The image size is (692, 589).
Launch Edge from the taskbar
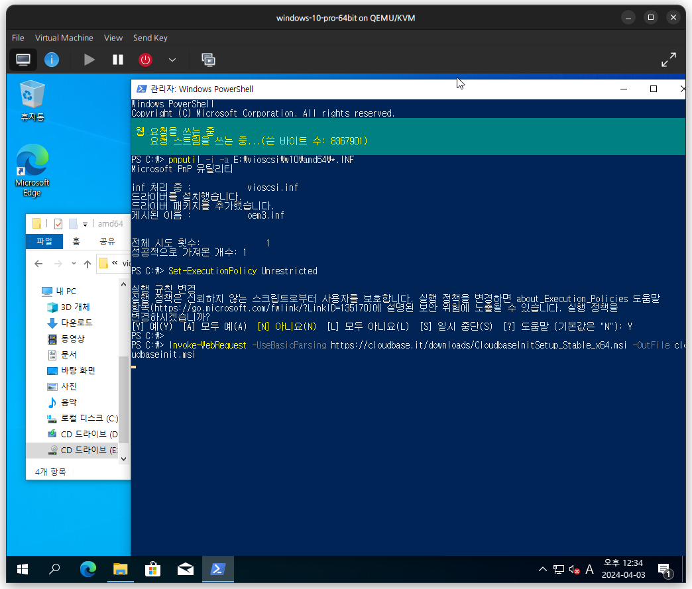(87, 569)
